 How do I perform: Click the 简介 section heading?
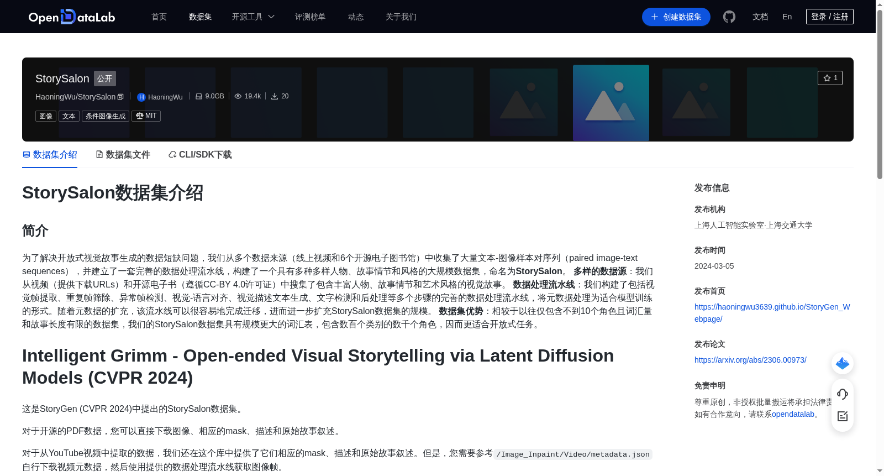tap(35, 231)
